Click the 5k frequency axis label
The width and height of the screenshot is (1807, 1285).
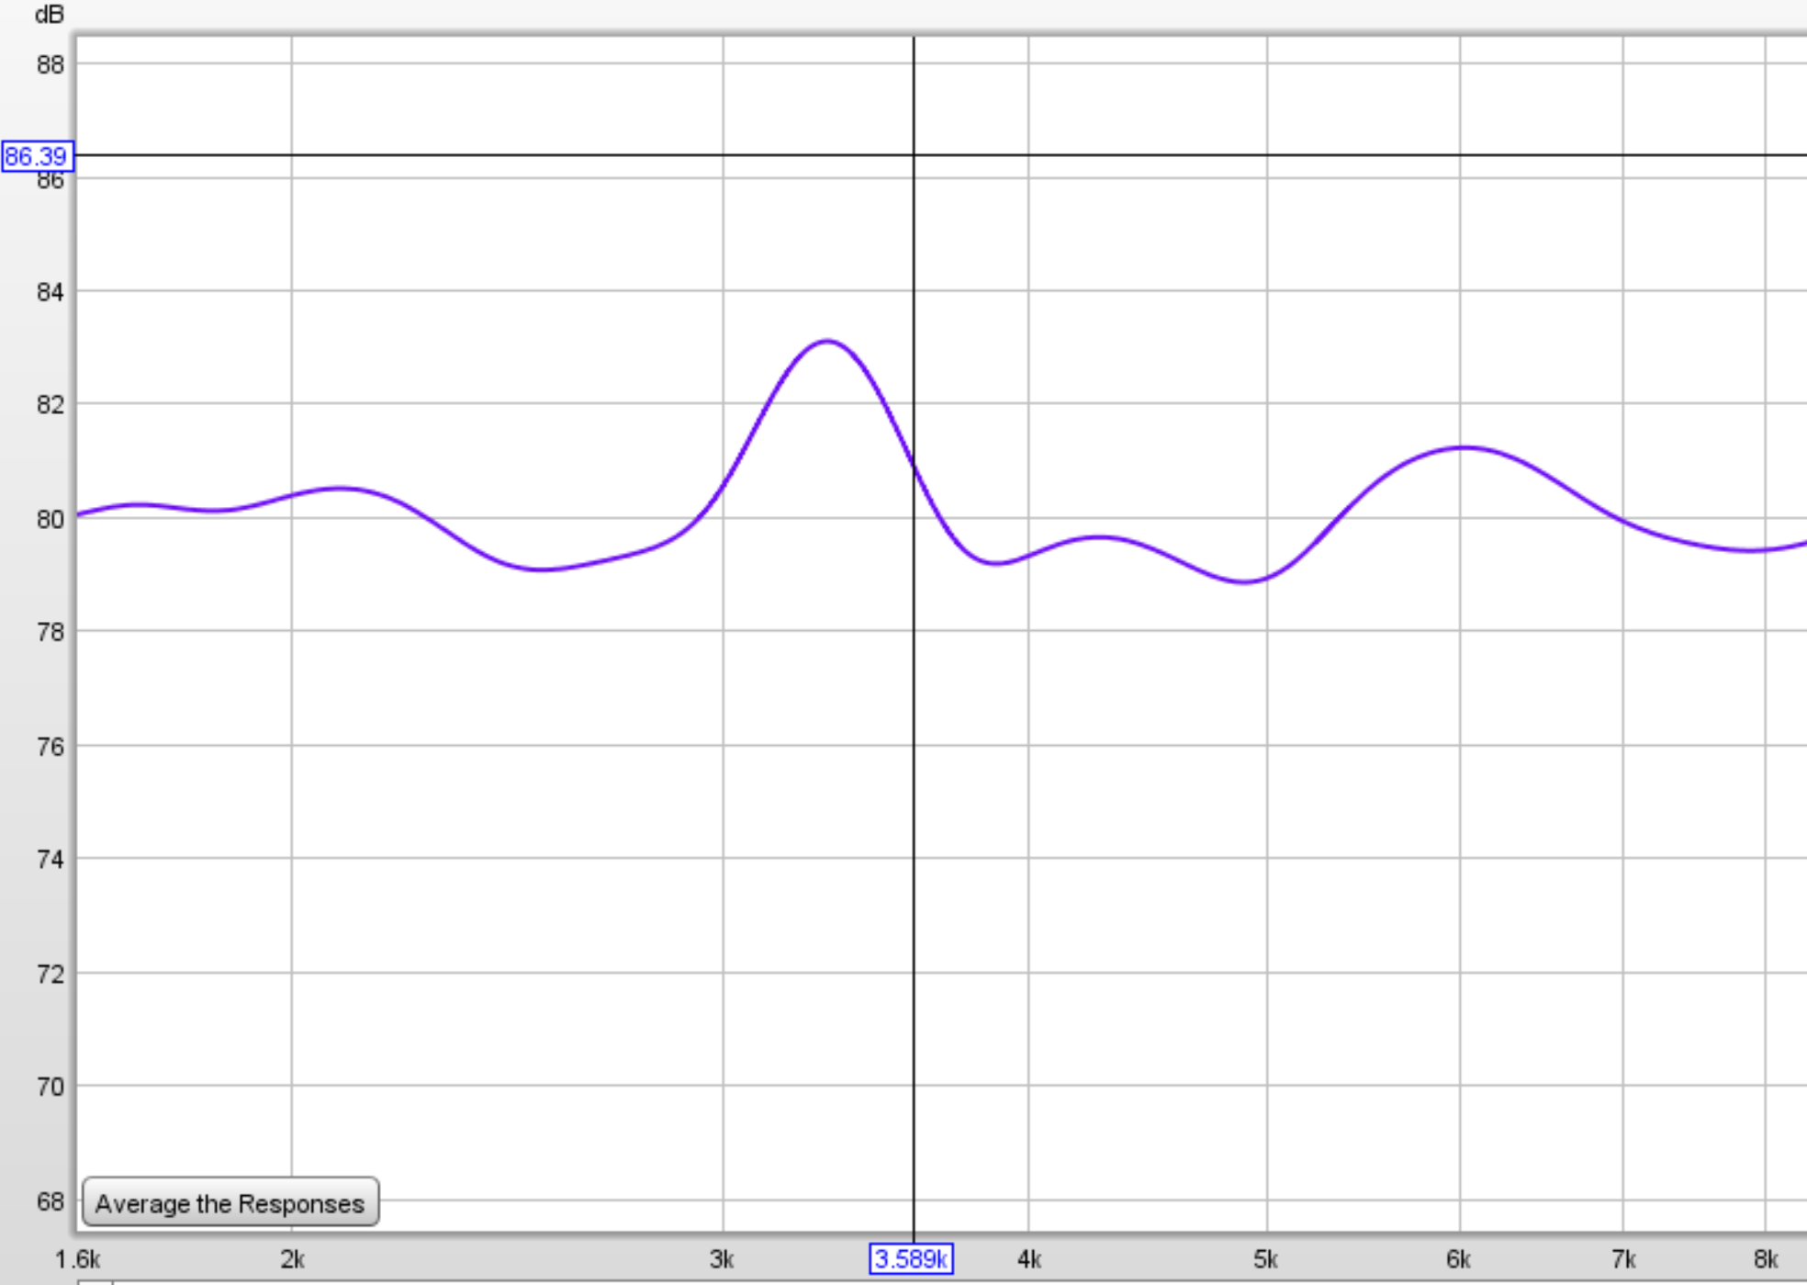click(x=1266, y=1259)
